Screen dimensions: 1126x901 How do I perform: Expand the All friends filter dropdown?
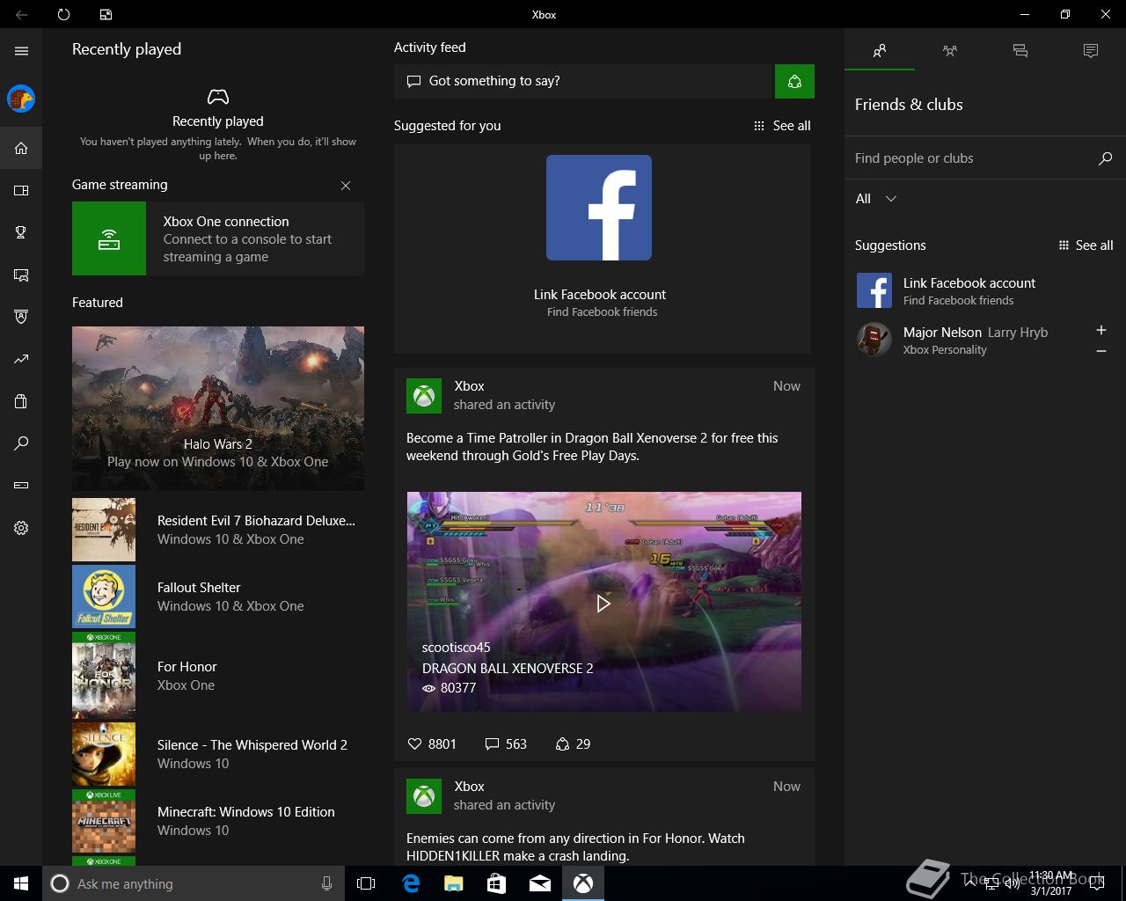(x=876, y=199)
